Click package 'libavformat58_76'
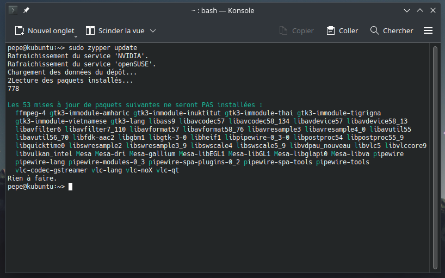Viewport: 445px width, 278px height. (x=213, y=129)
